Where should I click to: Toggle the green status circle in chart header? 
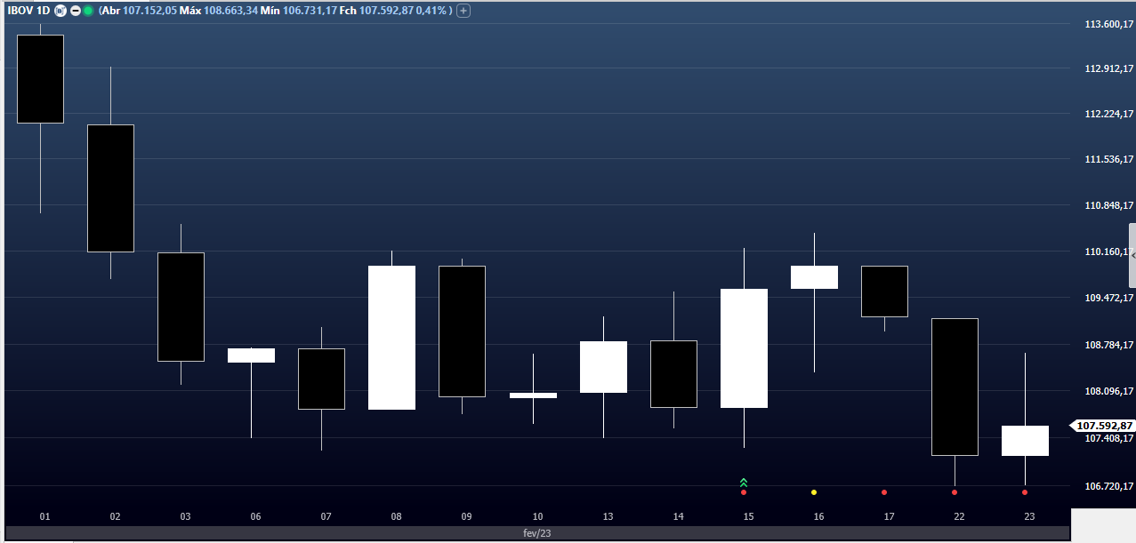point(88,11)
